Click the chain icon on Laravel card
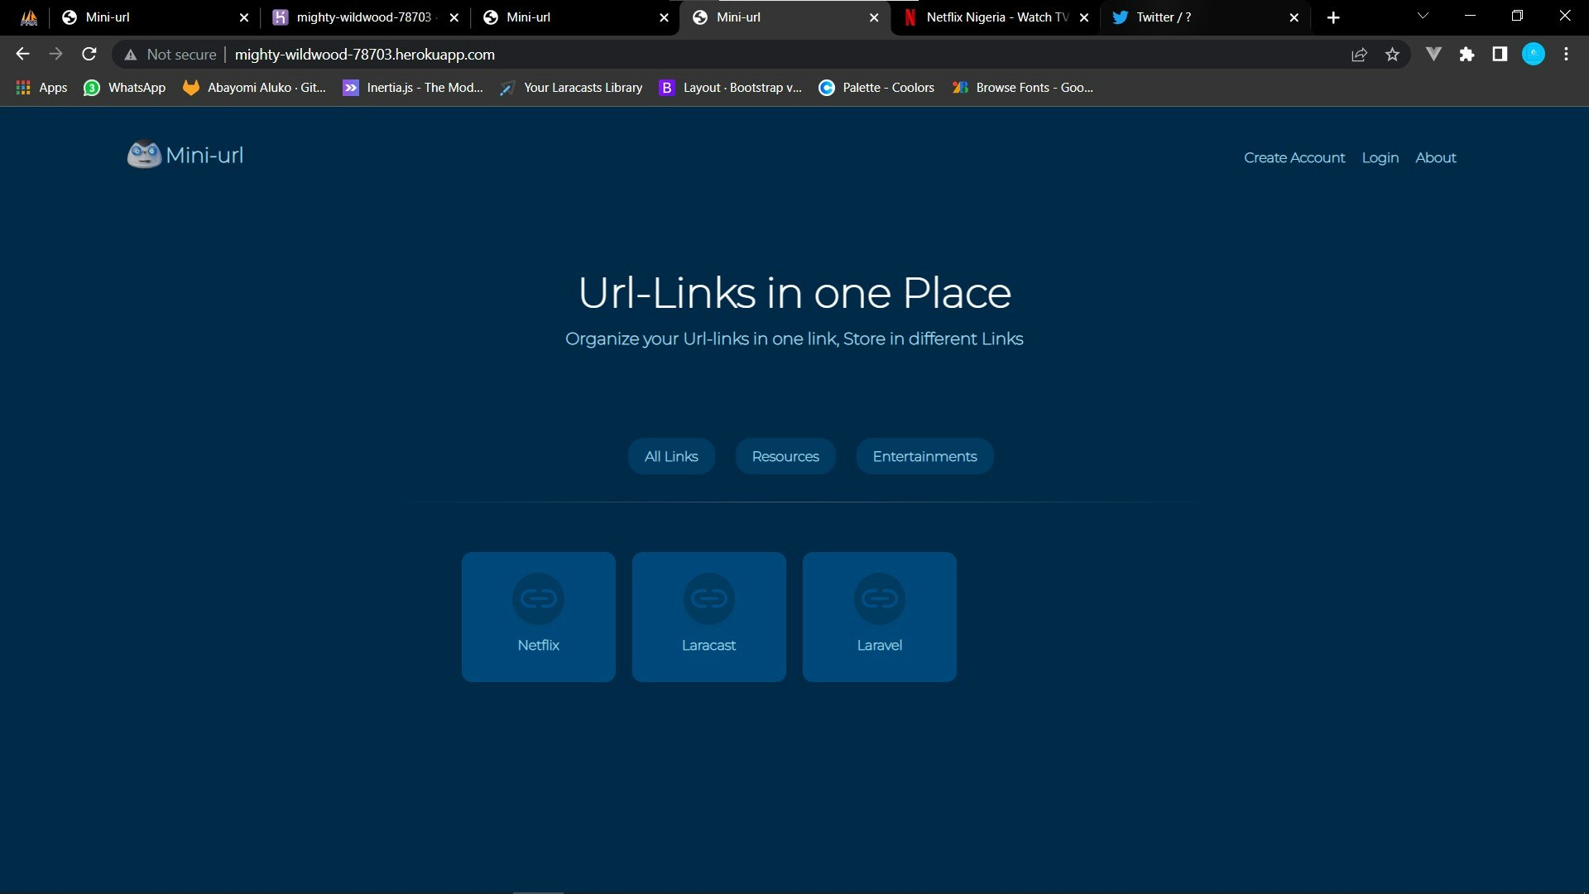 pyautogui.click(x=879, y=598)
